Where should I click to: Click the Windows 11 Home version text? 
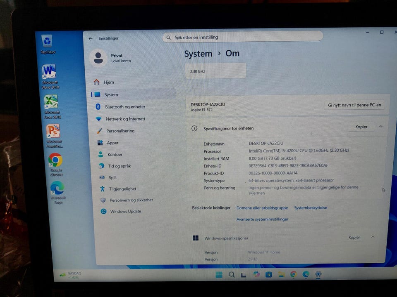(264, 252)
